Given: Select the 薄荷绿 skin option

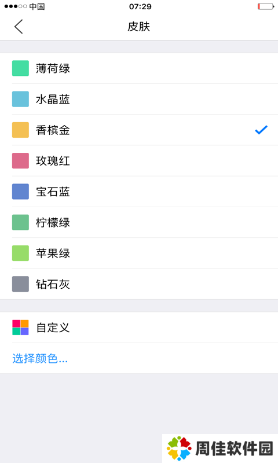Looking at the screenshot, I should (x=139, y=68).
